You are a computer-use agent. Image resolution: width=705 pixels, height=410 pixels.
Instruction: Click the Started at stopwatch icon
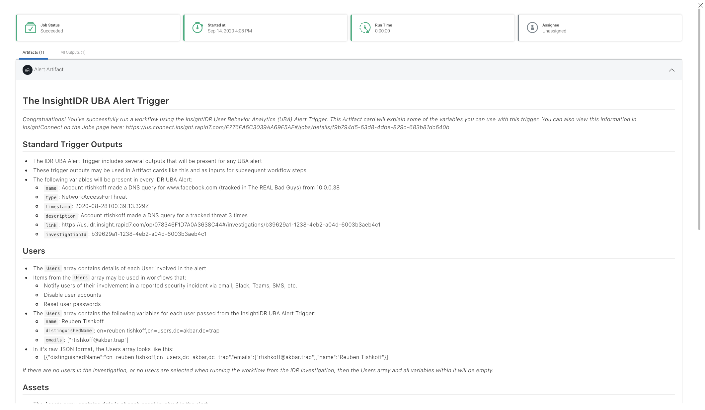[197, 27]
